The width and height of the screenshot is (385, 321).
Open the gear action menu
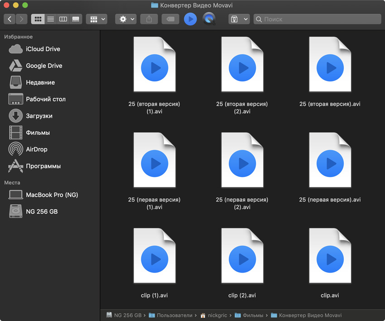pyautogui.click(x=126, y=19)
